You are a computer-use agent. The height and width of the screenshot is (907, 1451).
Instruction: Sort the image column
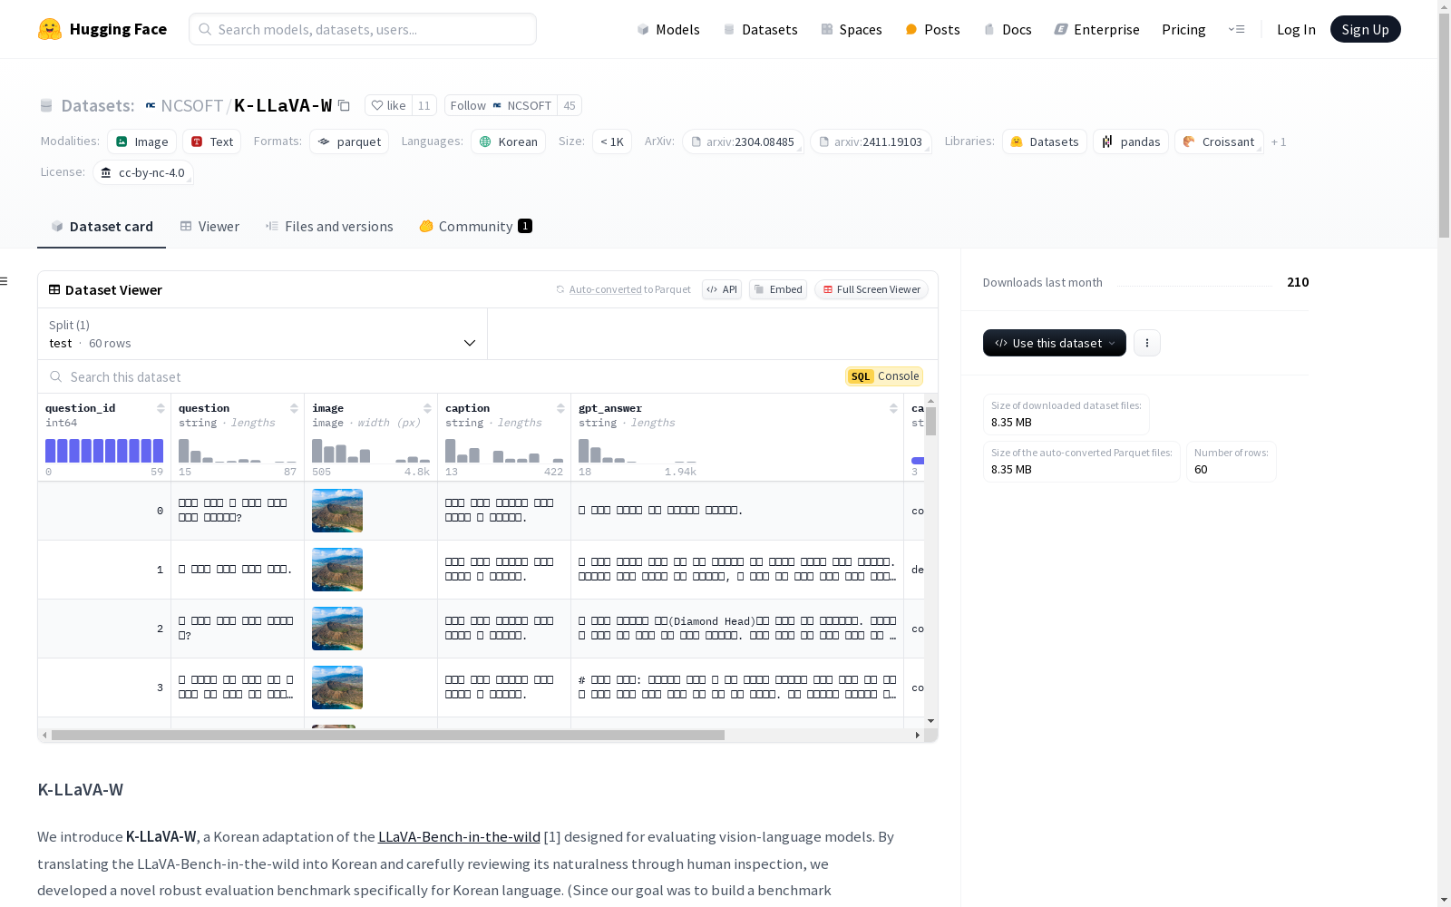point(427,408)
